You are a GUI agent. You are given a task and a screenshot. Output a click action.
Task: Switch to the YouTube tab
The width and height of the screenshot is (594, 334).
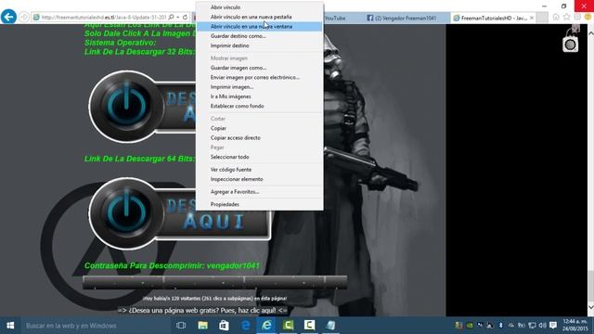coord(335,18)
